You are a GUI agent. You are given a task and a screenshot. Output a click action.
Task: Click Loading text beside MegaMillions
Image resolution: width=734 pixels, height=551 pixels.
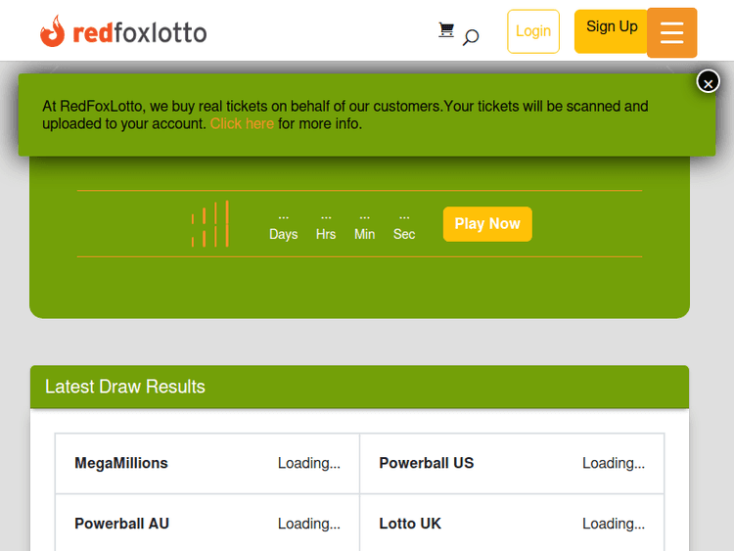click(309, 463)
